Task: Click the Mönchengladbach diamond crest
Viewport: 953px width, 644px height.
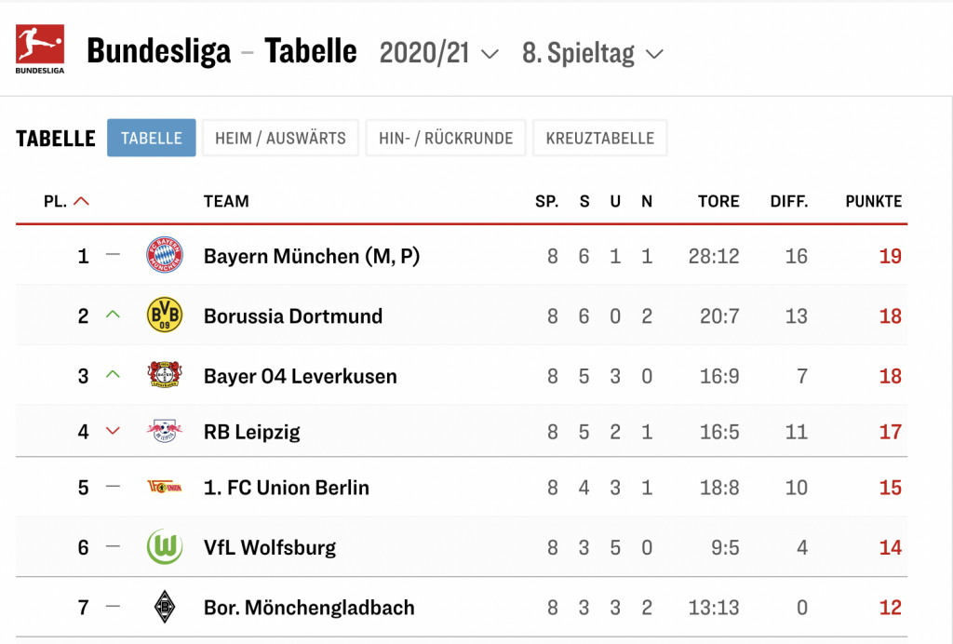Action: tap(165, 608)
